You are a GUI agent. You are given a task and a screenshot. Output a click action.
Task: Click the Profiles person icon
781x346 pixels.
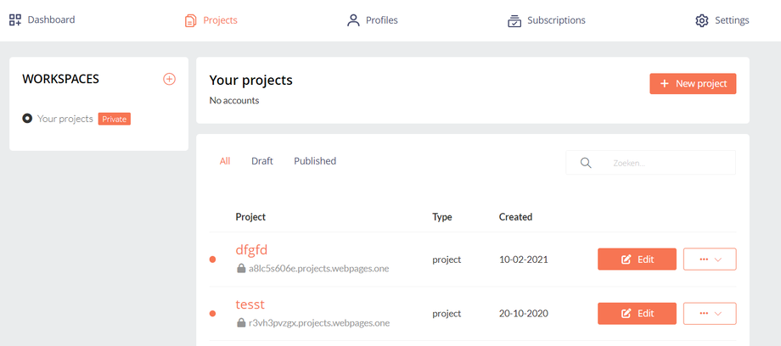point(353,20)
